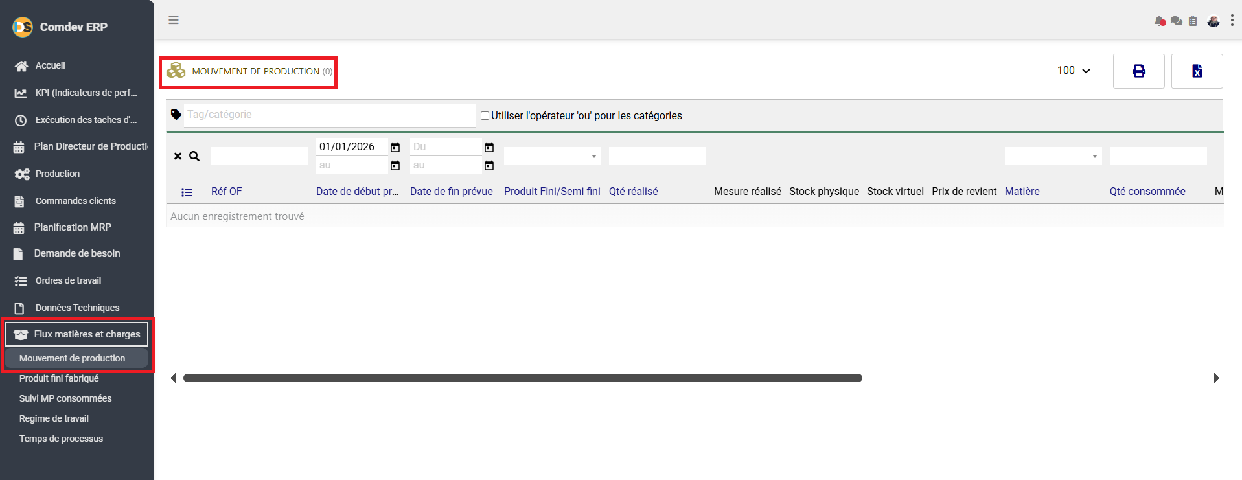Click 'Aucun enregistrement trouvé' row
This screenshot has width=1242, height=480.
(x=695, y=216)
